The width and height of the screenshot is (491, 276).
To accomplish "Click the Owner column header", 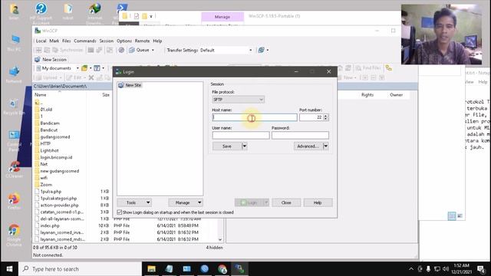I will point(396,95).
